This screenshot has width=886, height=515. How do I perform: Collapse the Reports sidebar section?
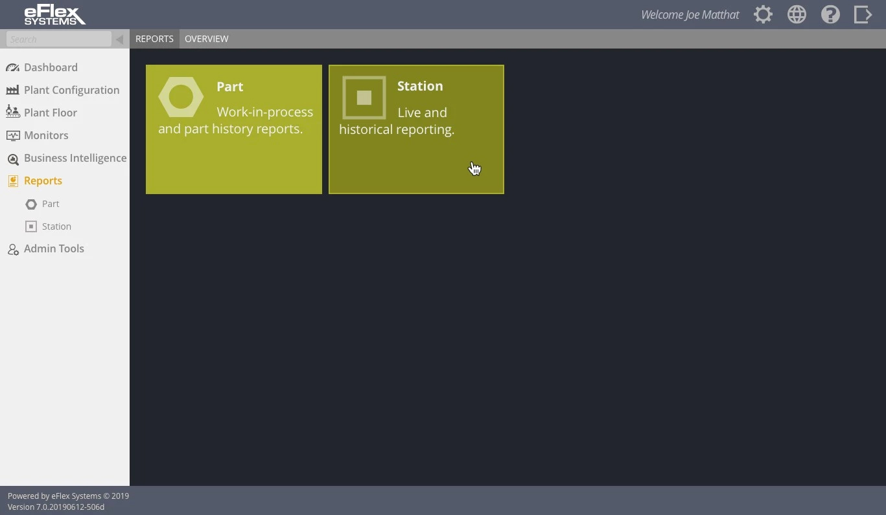43,181
